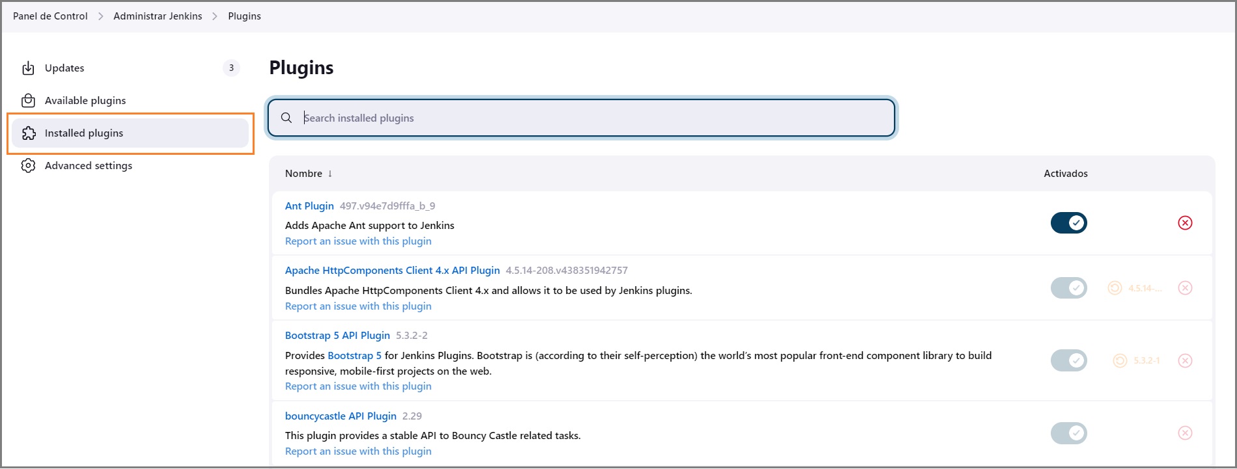Click the Available plugins bag icon
The image size is (1237, 469).
(28, 101)
